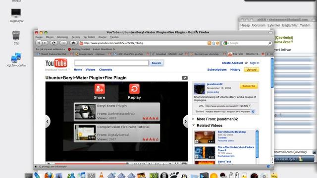Open the History link

pos(235,70)
